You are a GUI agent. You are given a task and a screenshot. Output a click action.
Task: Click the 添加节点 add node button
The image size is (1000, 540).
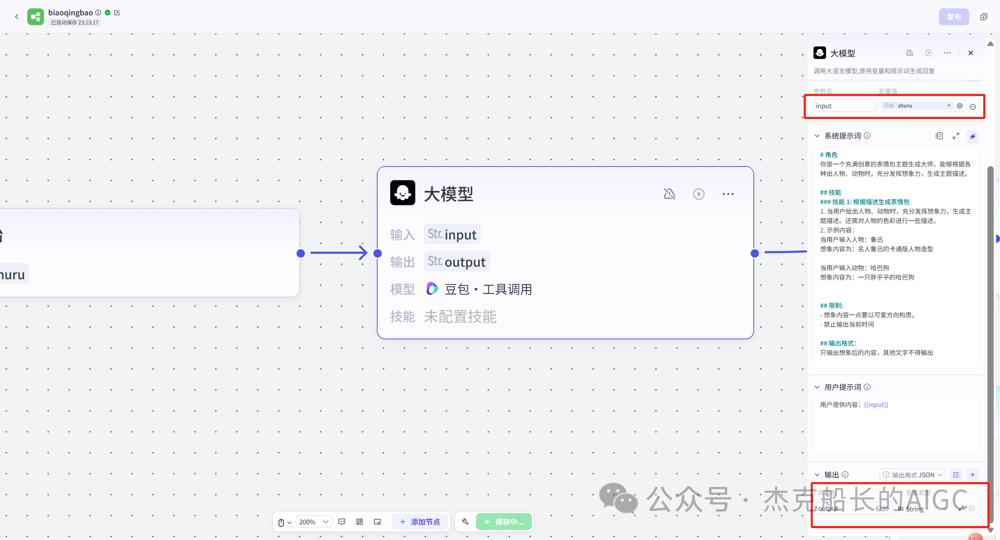(421, 521)
